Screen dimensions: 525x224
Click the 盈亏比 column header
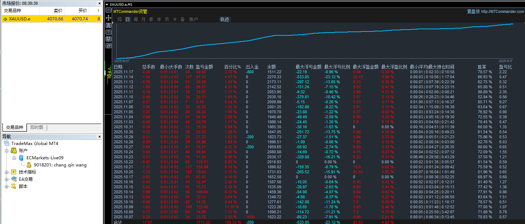[505, 67]
